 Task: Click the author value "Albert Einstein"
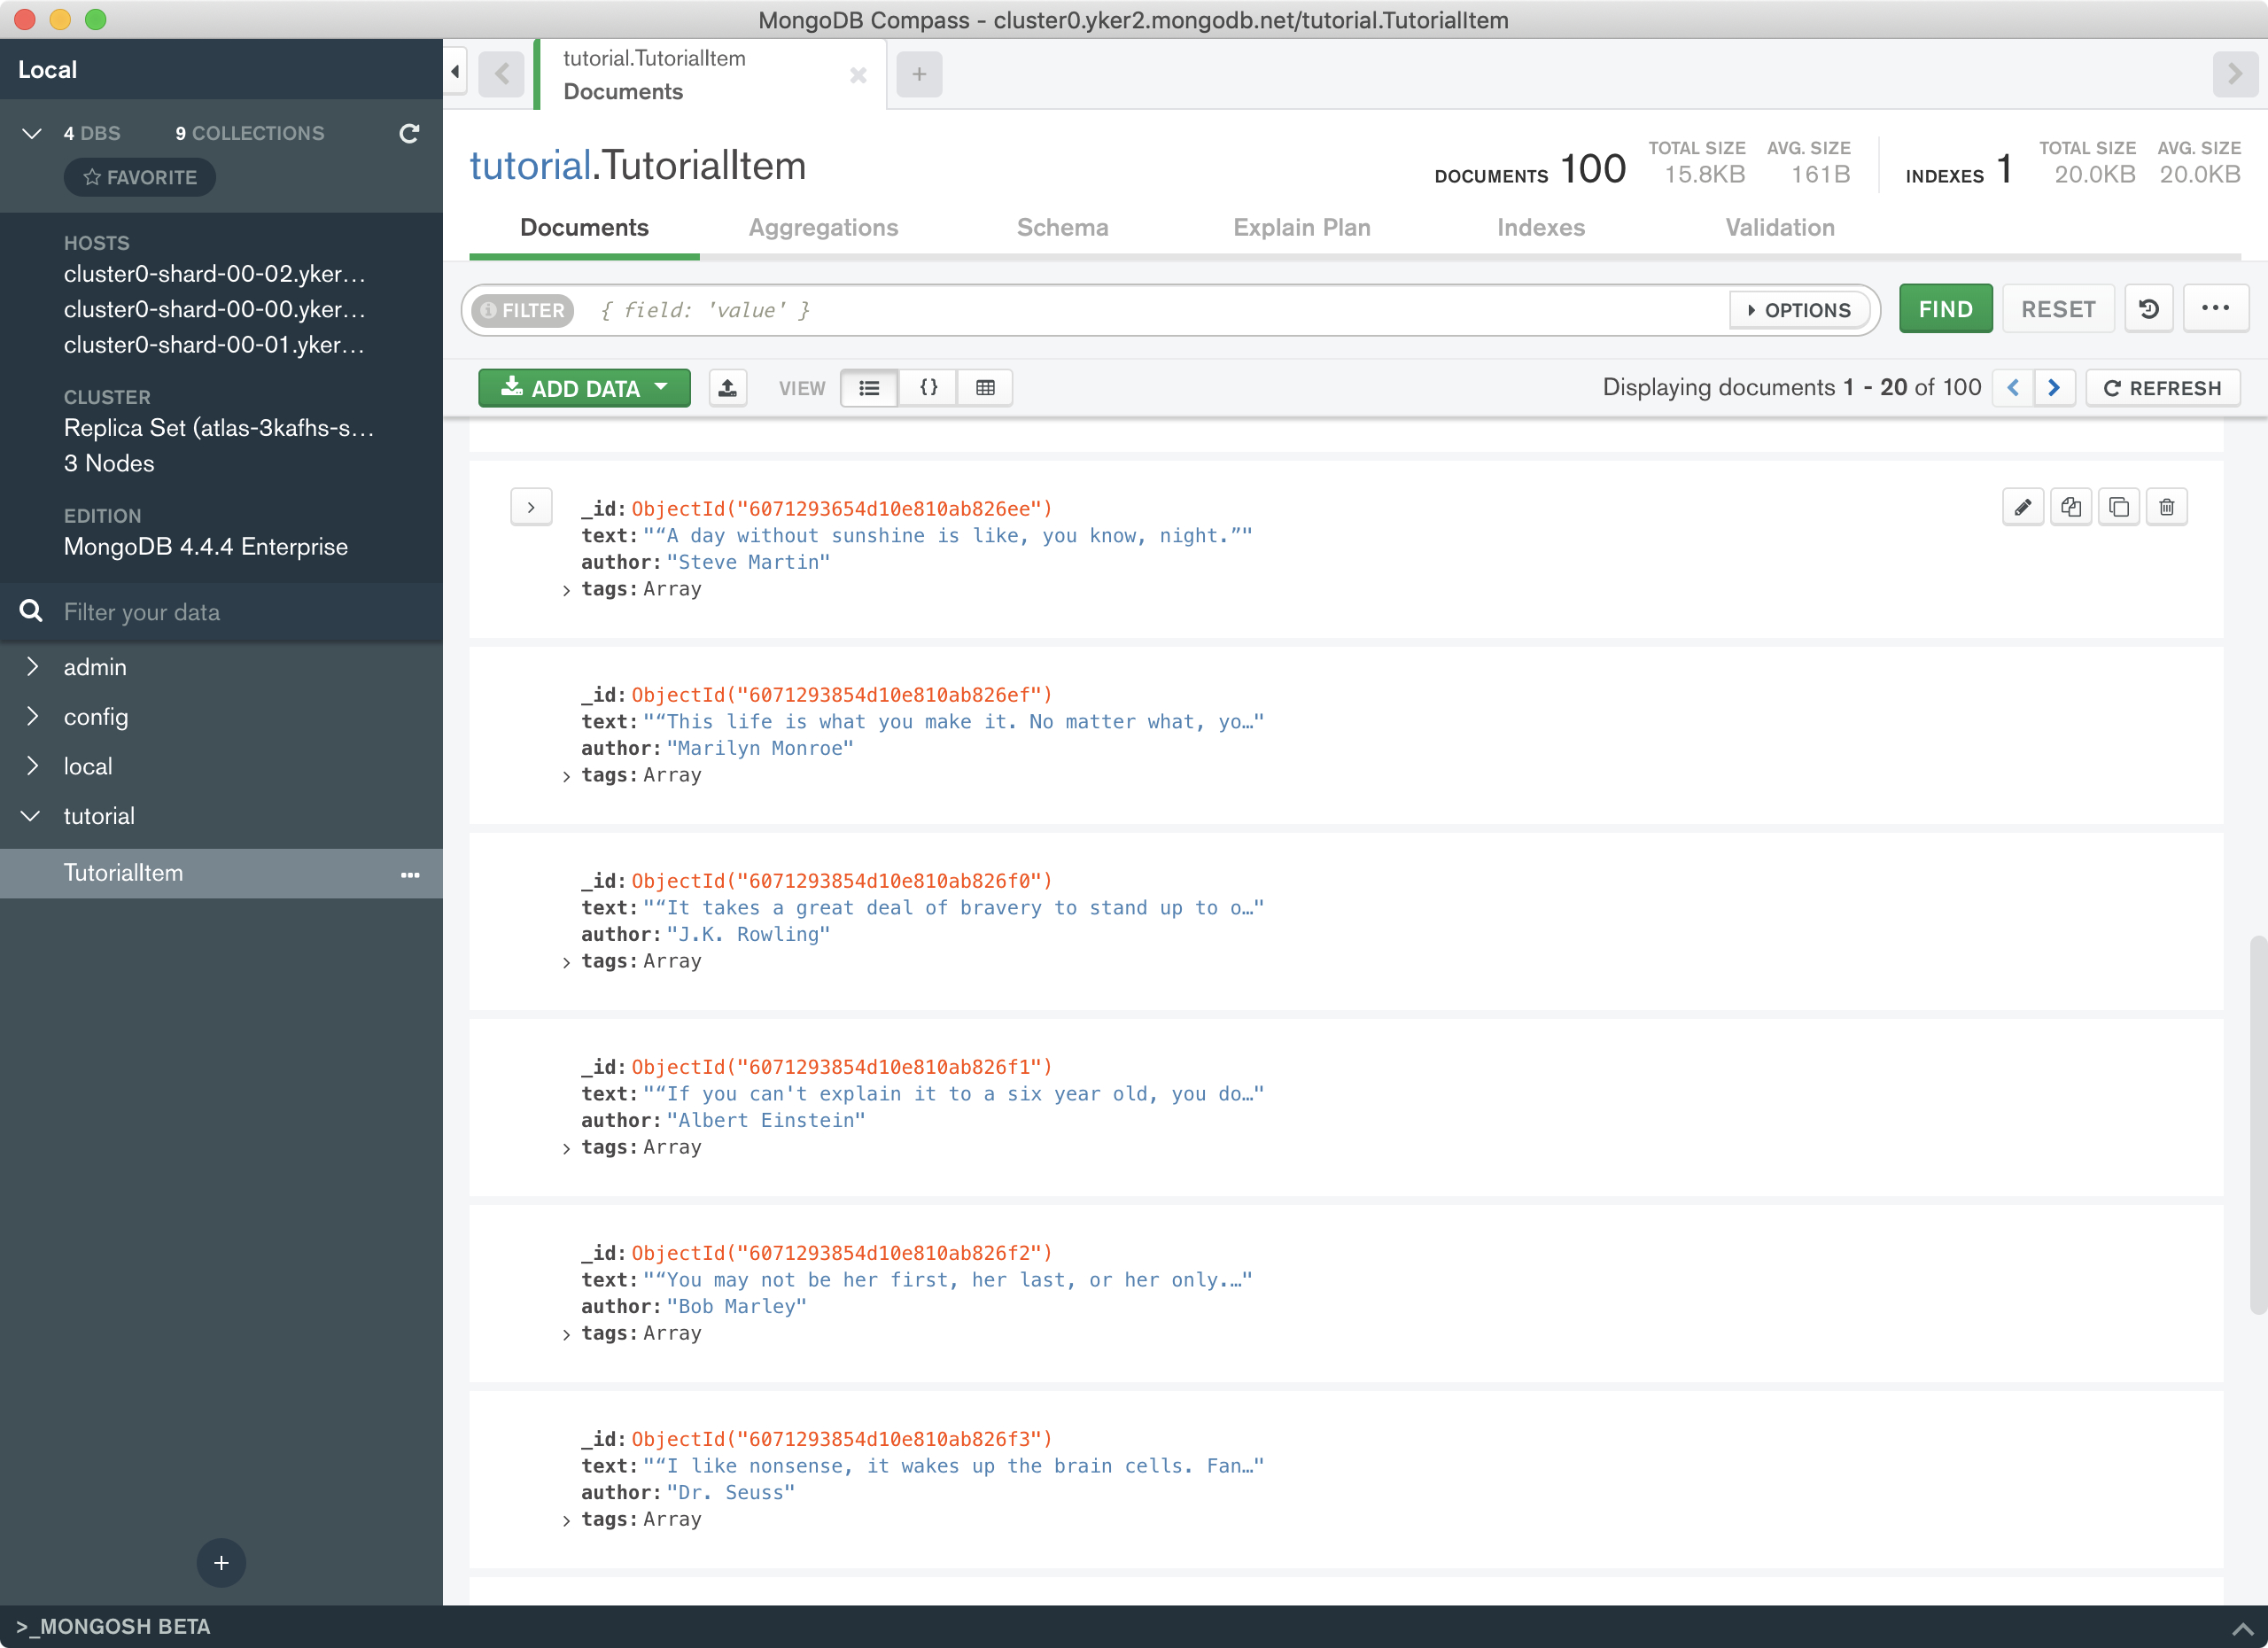pyautogui.click(x=765, y=1120)
